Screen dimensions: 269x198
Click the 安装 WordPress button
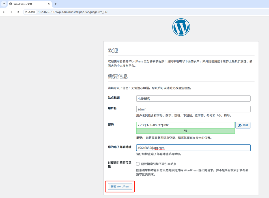[120, 186]
